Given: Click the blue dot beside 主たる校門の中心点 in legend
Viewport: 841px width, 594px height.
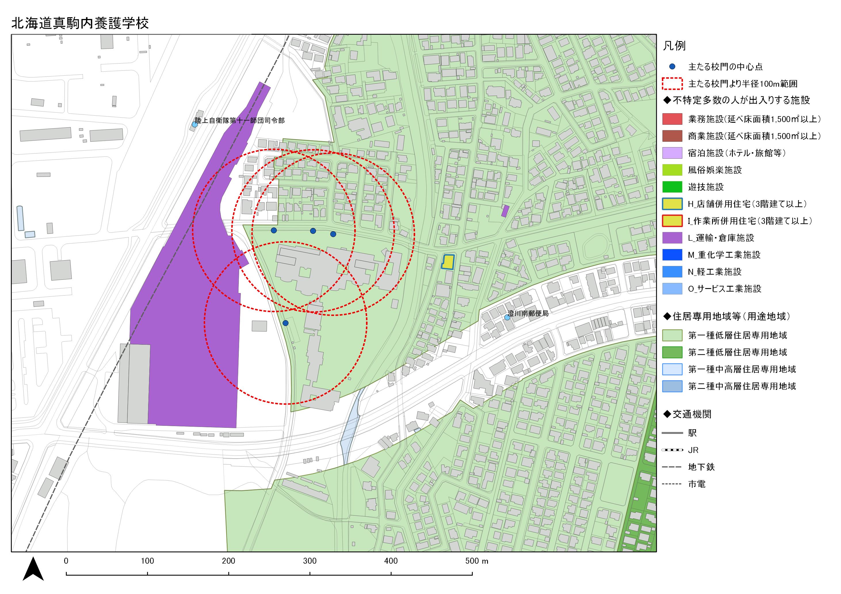Looking at the screenshot, I should pyautogui.click(x=672, y=67).
